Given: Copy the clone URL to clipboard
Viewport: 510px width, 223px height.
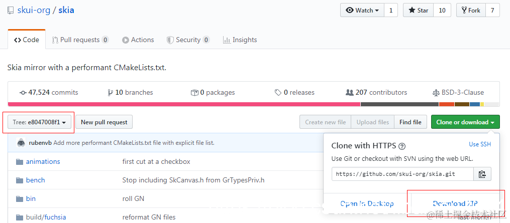Looking at the screenshot, I should [x=482, y=174].
